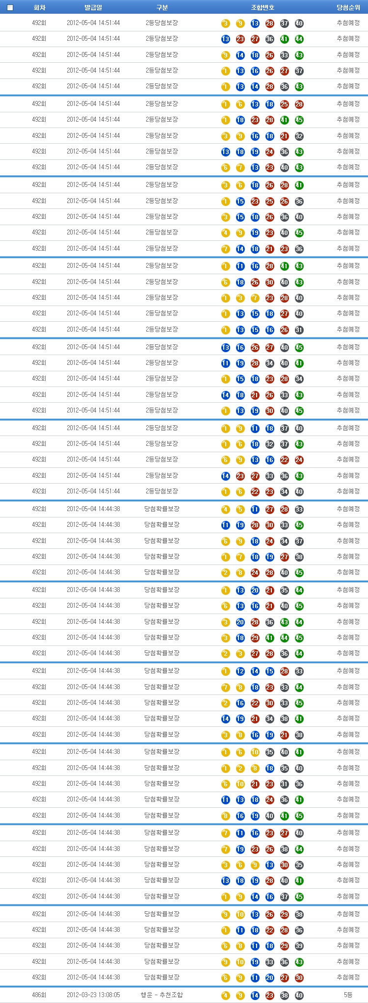Click the 2012-03-23 13:08:05 date cell

tap(93, 995)
